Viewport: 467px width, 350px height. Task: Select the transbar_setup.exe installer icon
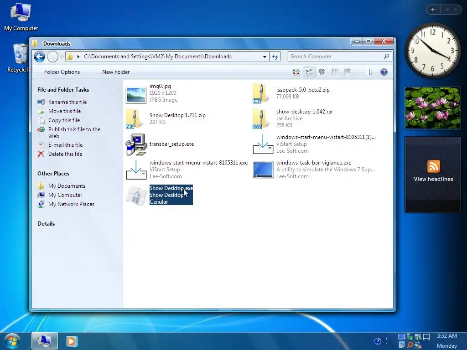(136, 144)
